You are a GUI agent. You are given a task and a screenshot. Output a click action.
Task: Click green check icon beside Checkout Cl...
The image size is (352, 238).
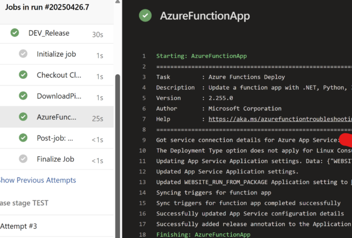tap(23, 75)
